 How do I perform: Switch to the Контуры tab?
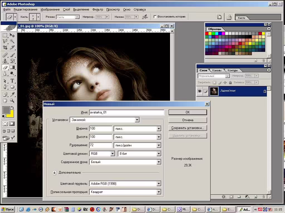point(233,70)
